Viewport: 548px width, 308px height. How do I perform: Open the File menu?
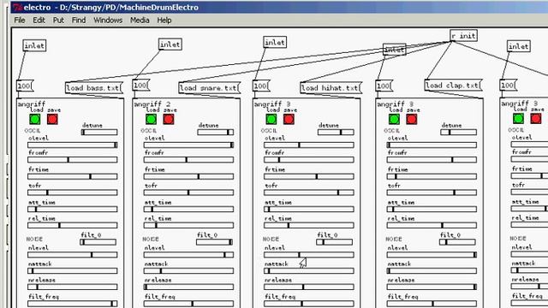click(20, 21)
